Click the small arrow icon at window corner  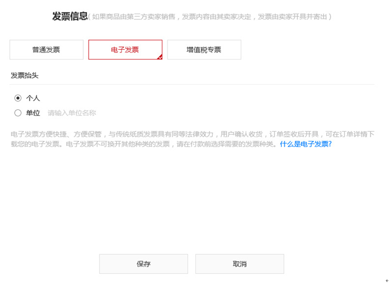point(387,280)
